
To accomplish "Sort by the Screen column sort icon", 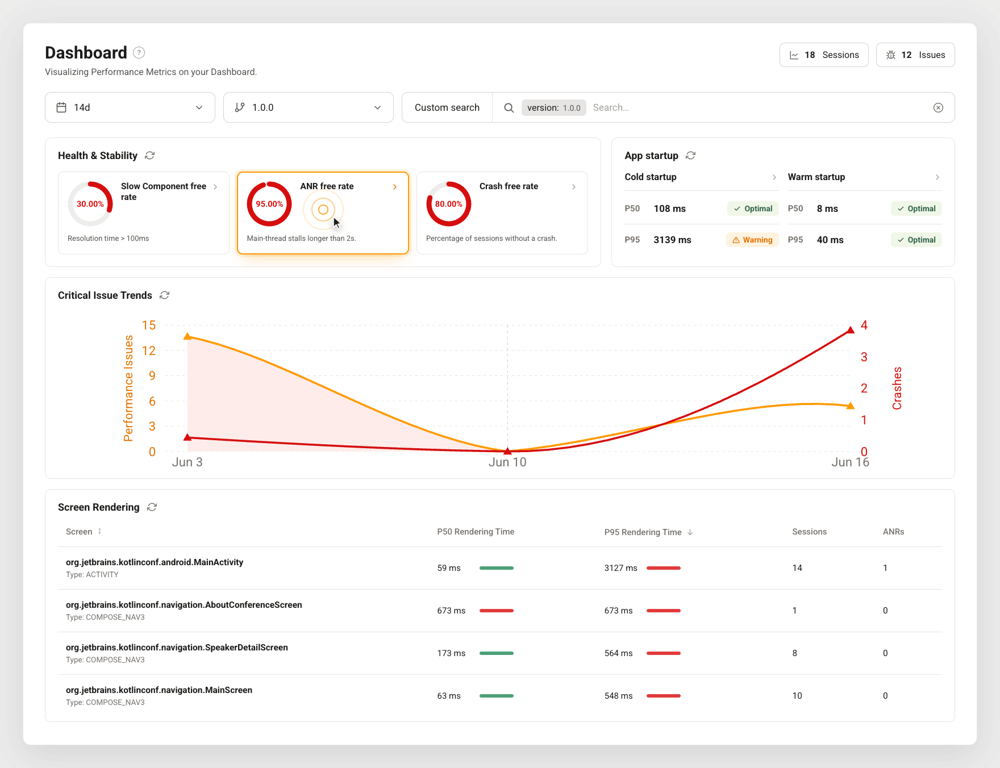I will [x=100, y=532].
